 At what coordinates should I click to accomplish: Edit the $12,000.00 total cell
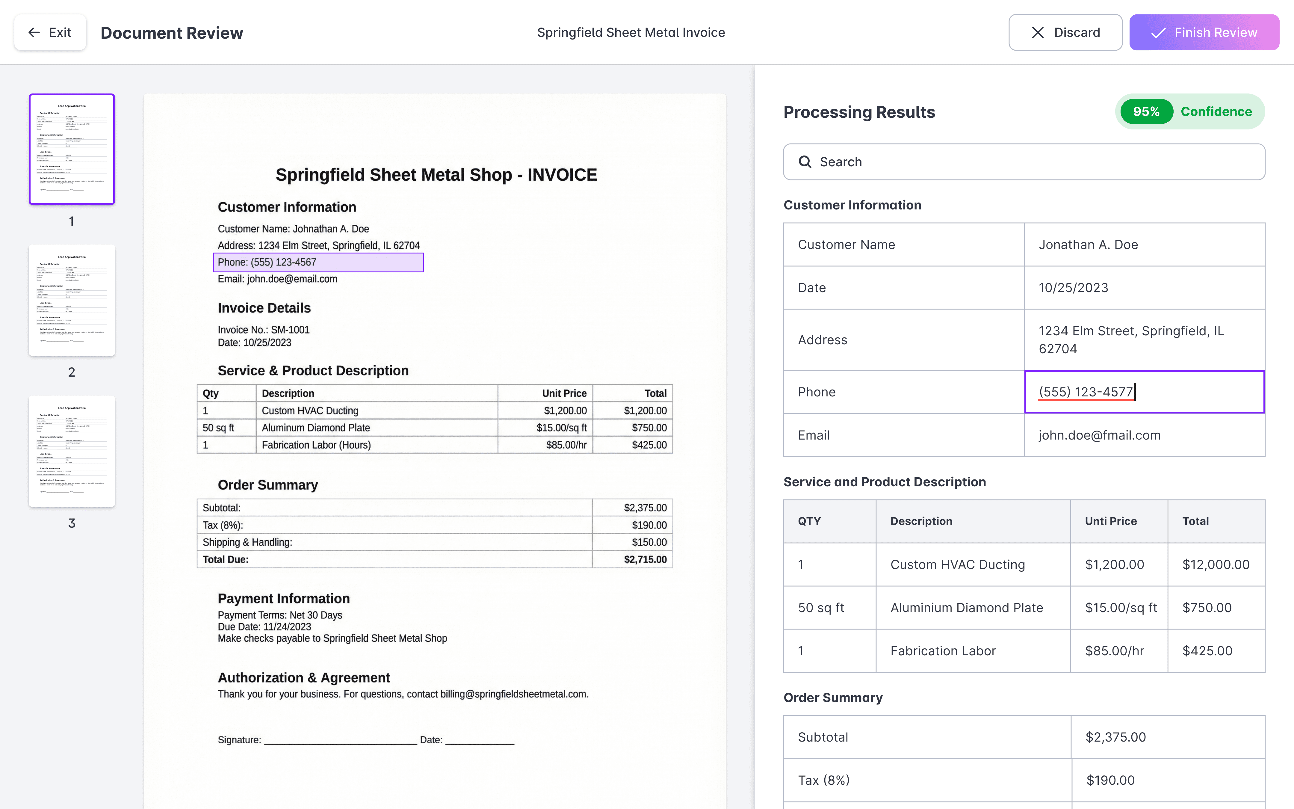coord(1216,565)
